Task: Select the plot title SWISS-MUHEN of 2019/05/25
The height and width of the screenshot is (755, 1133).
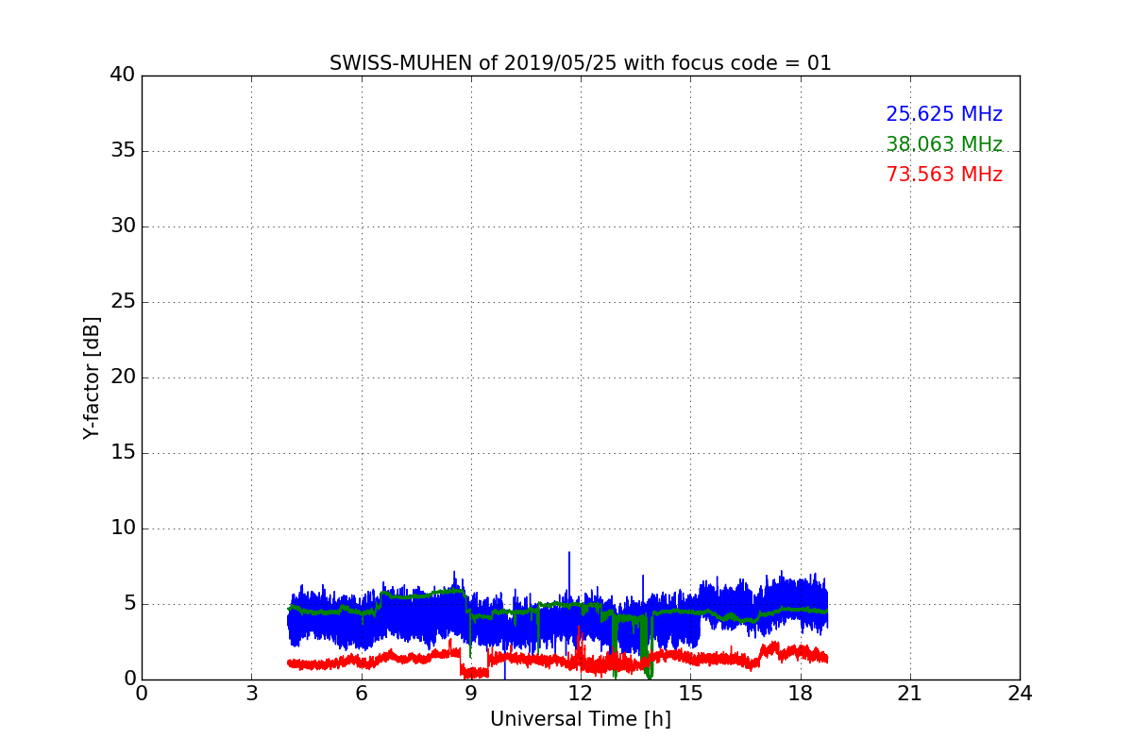Action: click(580, 63)
